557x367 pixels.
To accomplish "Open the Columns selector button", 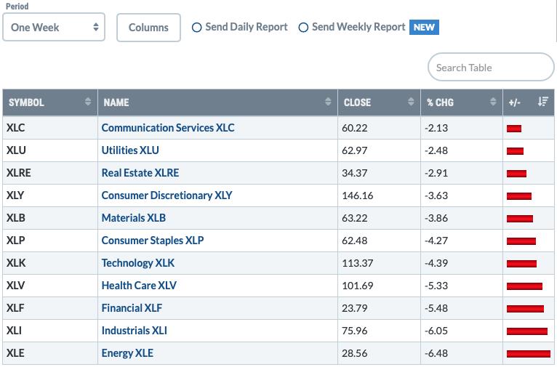I will (x=148, y=28).
